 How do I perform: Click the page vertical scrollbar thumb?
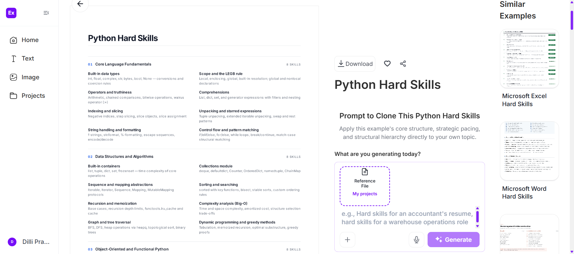pos(572,20)
